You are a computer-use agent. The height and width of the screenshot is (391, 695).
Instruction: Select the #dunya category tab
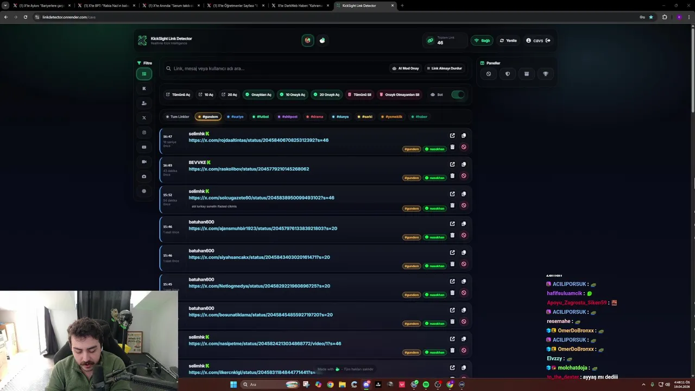340,117
